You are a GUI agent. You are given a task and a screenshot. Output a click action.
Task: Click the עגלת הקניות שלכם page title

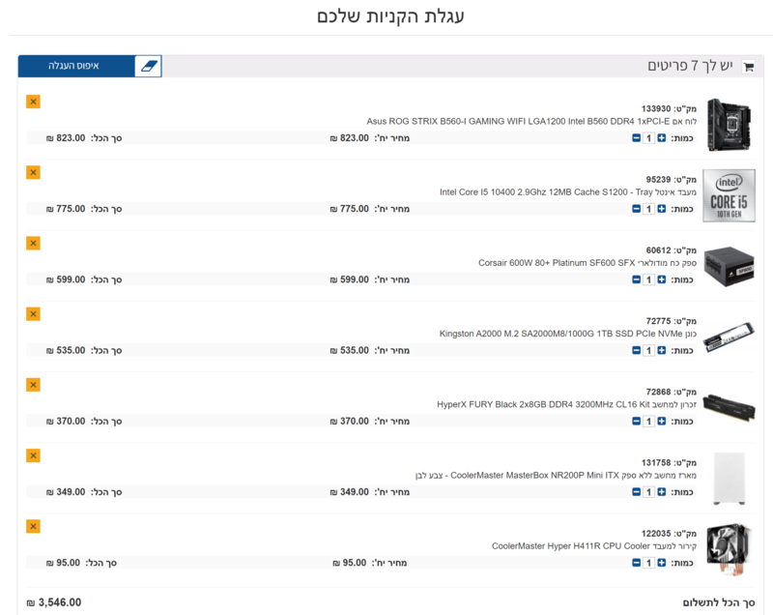pos(390,16)
